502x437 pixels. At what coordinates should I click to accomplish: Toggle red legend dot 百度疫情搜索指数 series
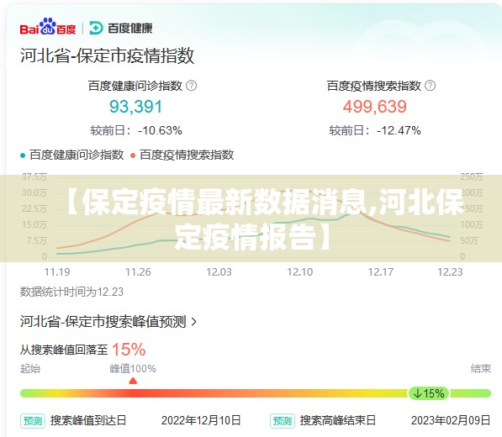(x=133, y=155)
